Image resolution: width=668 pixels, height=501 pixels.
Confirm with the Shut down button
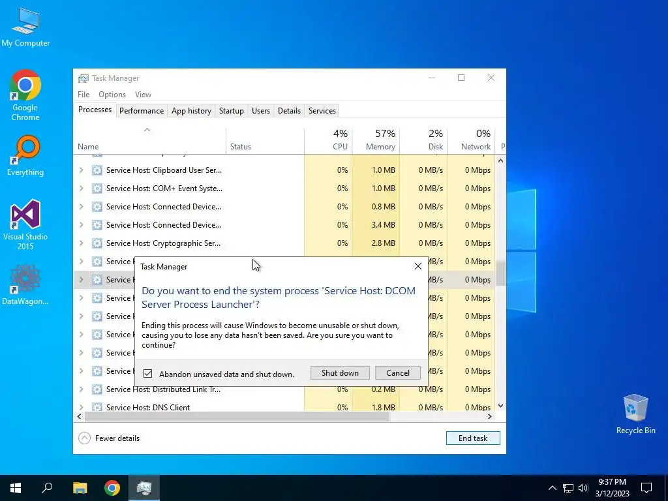point(340,372)
